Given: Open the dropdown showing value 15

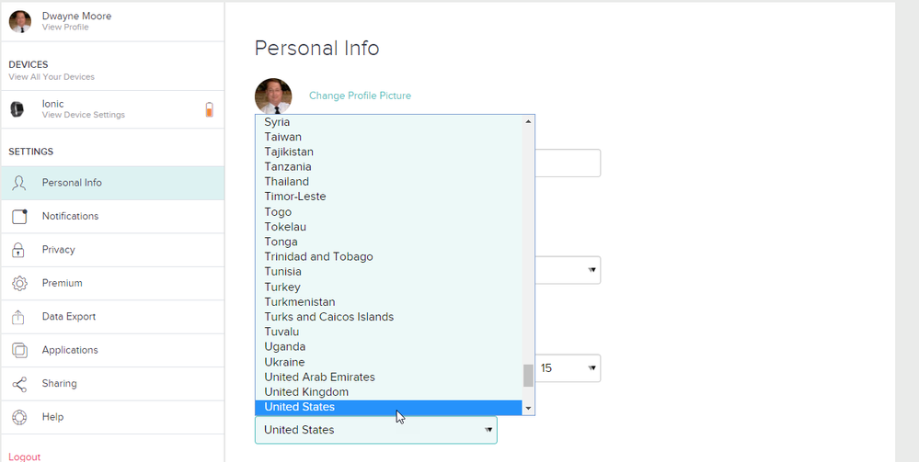Looking at the screenshot, I should (568, 368).
